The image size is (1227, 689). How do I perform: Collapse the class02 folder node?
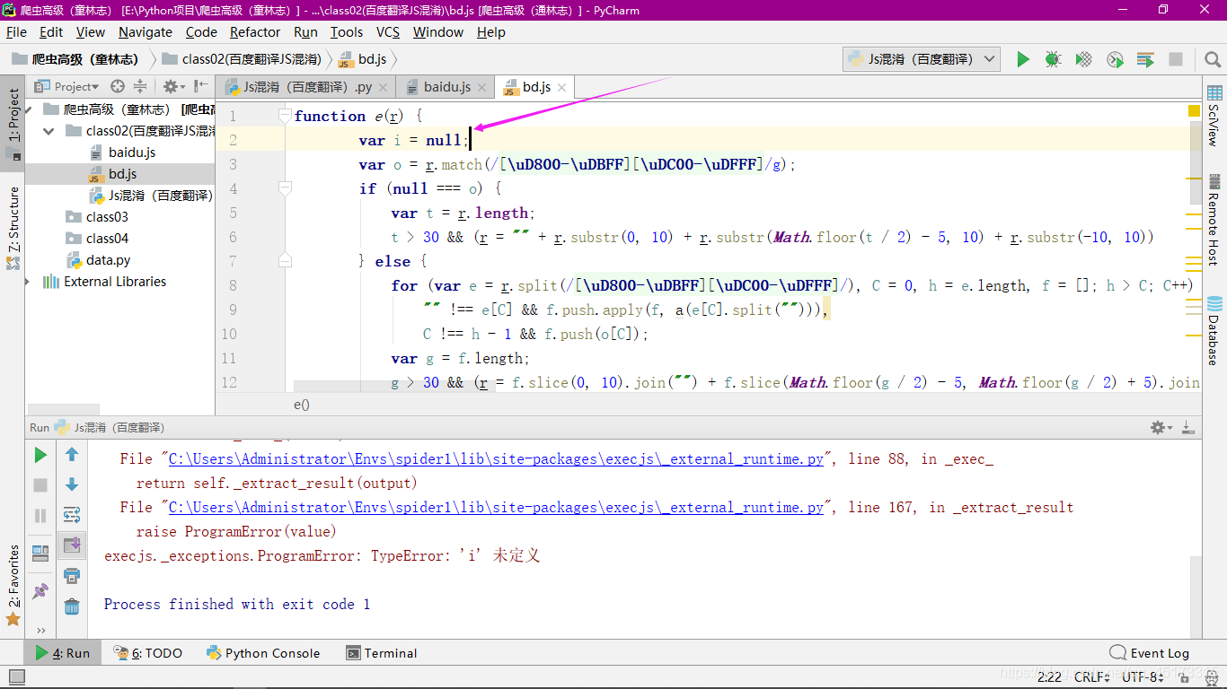coord(49,131)
